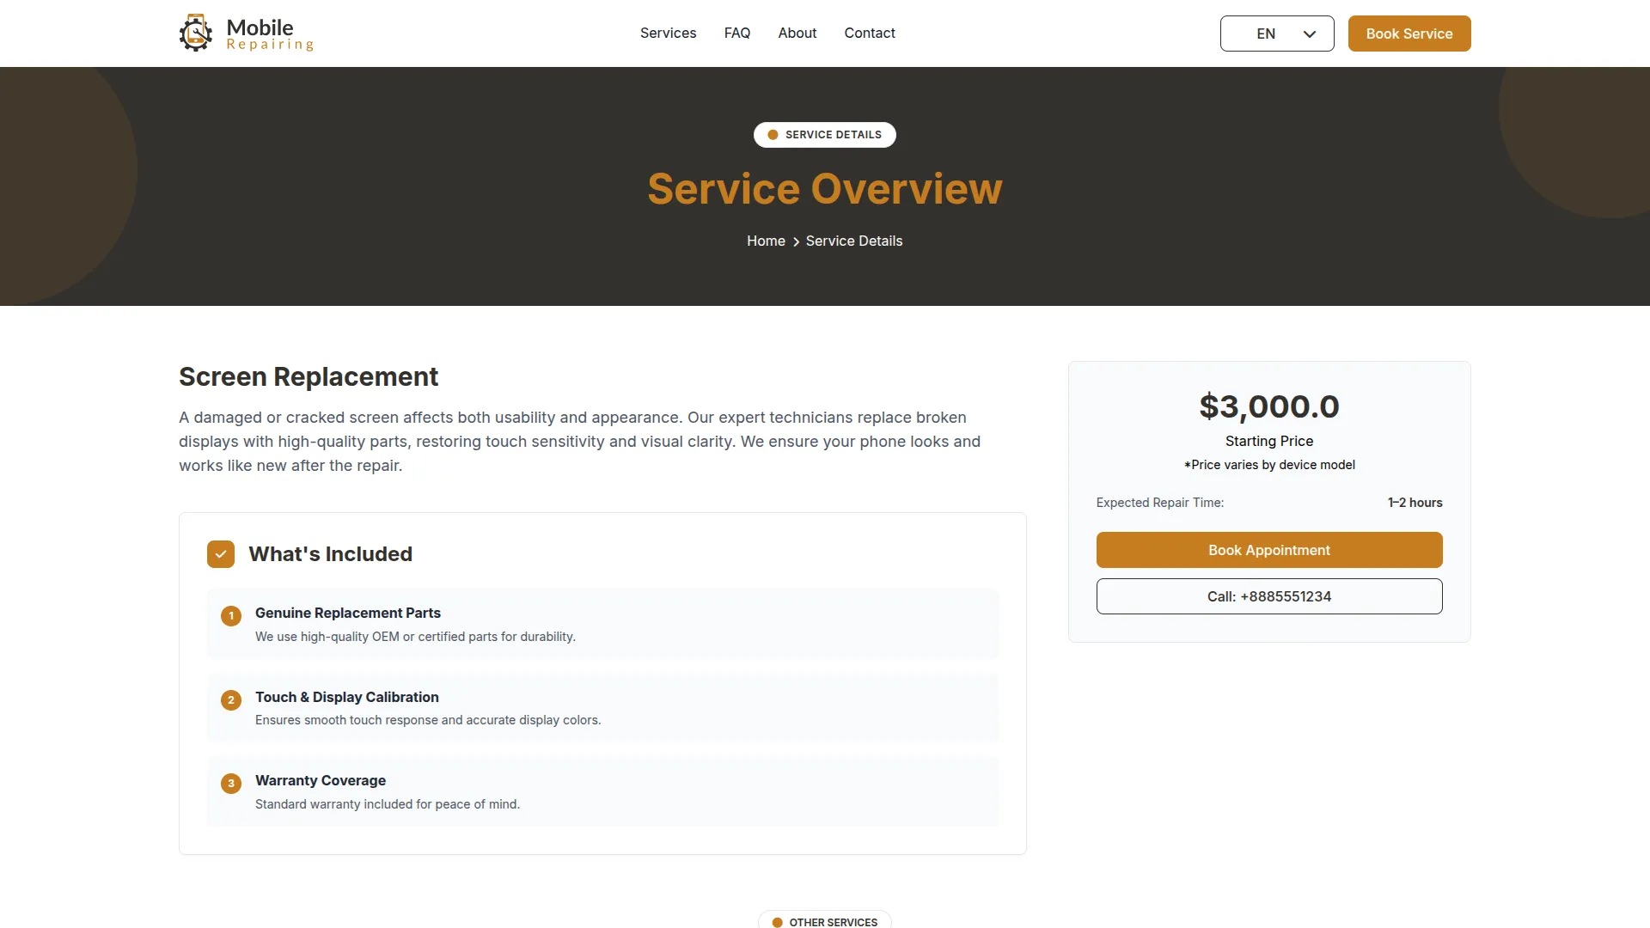Click the orange dot in Other Services badge
Screen dimensions: 1650x928
pos(777,922)
